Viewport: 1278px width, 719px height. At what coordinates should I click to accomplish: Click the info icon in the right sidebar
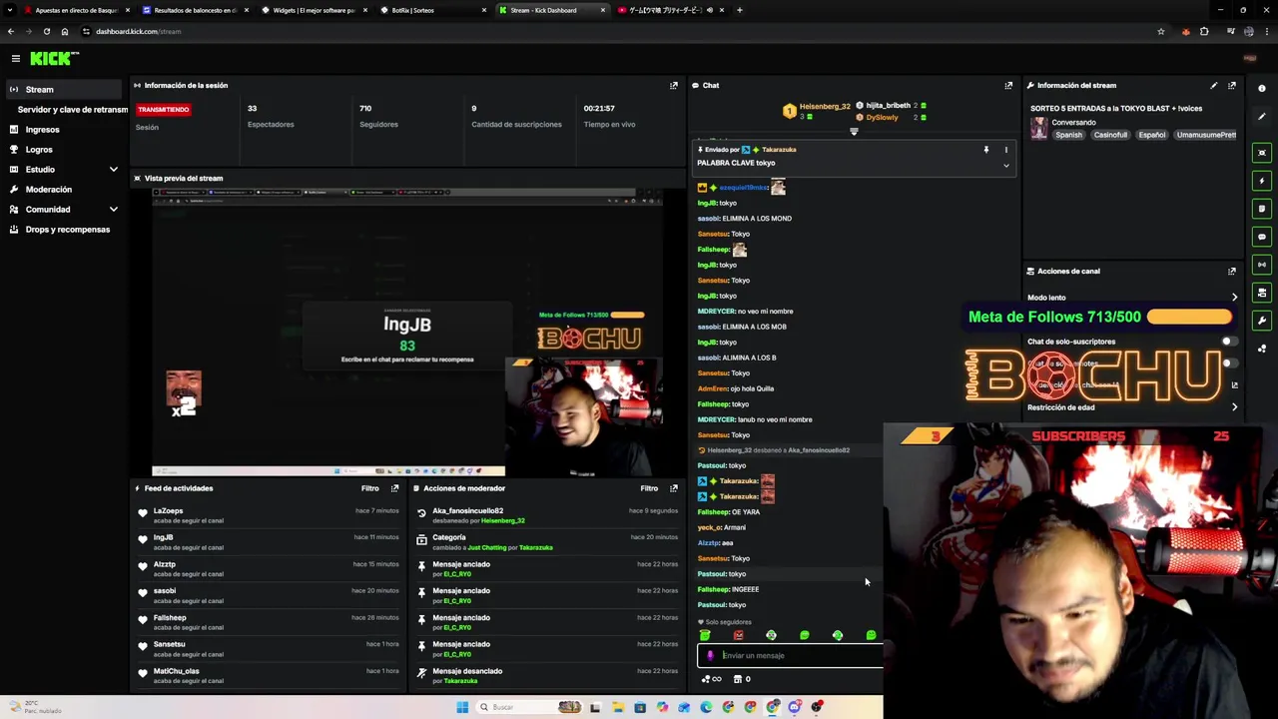pos(1262,89)
